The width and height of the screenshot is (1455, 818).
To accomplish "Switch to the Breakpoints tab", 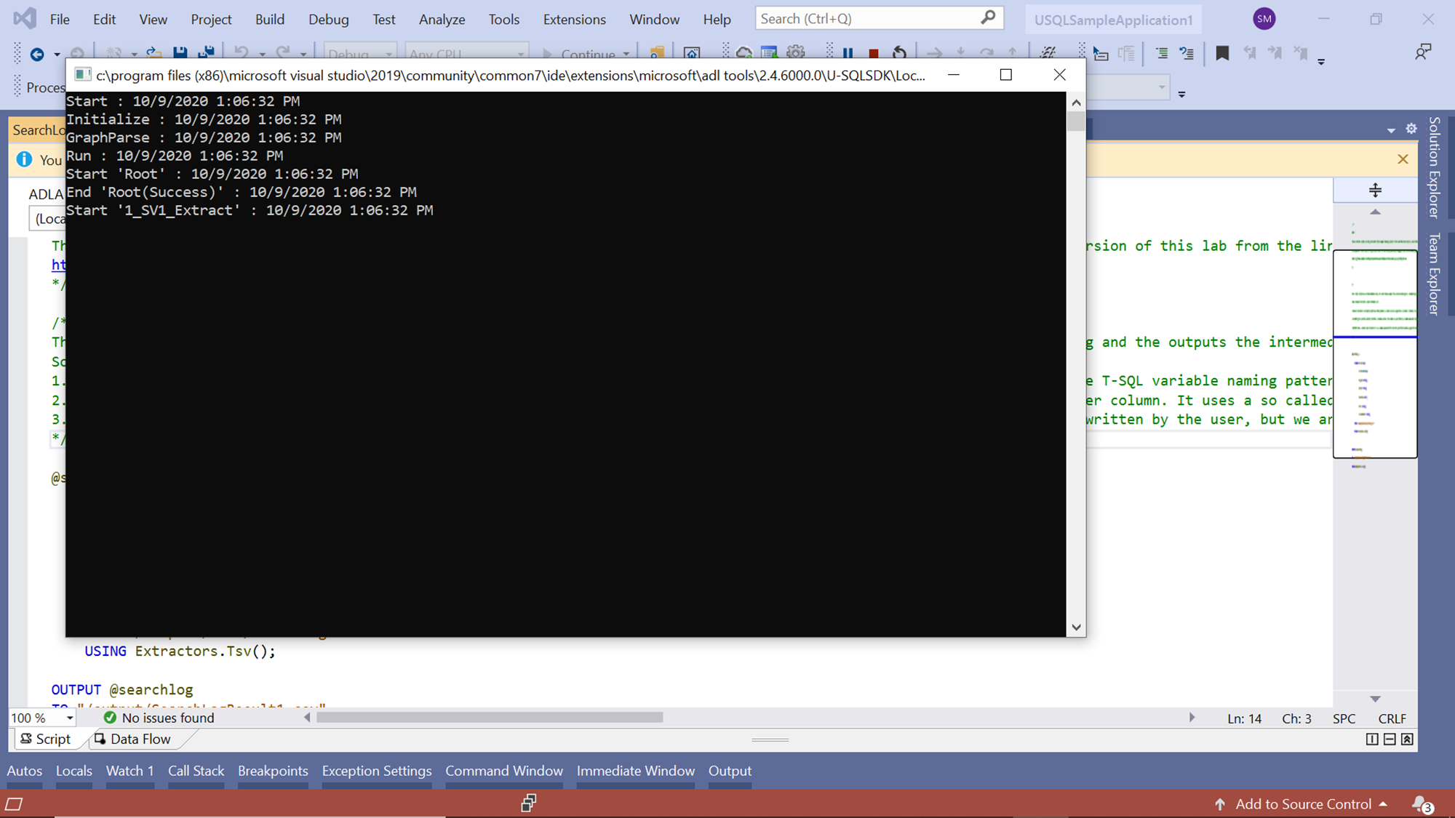I will point(273,771).
